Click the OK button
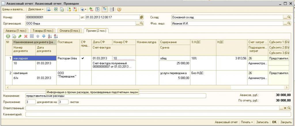 [275, 122]
